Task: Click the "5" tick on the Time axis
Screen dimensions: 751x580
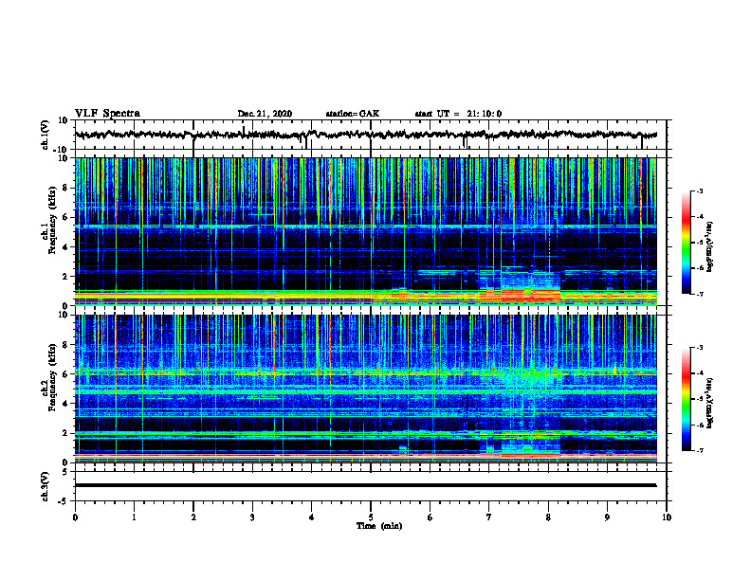Action: 371,517
